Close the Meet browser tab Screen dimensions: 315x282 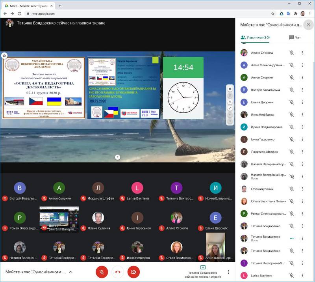pos(52,6)
